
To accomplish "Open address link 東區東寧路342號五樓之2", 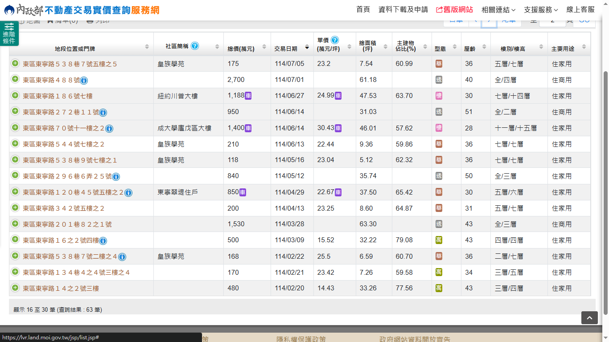I will [x=64, y=208].
